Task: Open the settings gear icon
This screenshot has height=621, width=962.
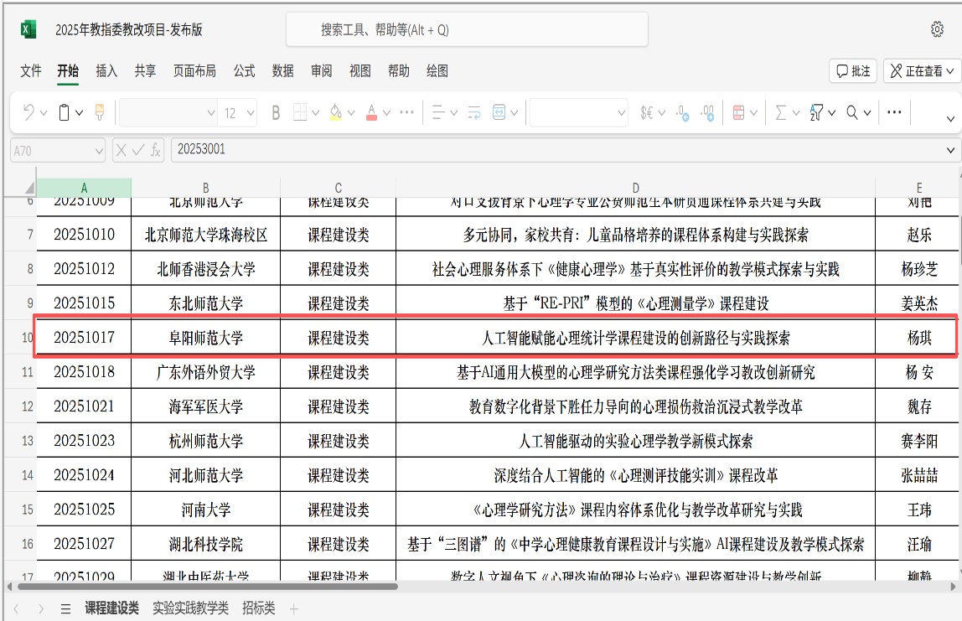Action: [937, 30]
